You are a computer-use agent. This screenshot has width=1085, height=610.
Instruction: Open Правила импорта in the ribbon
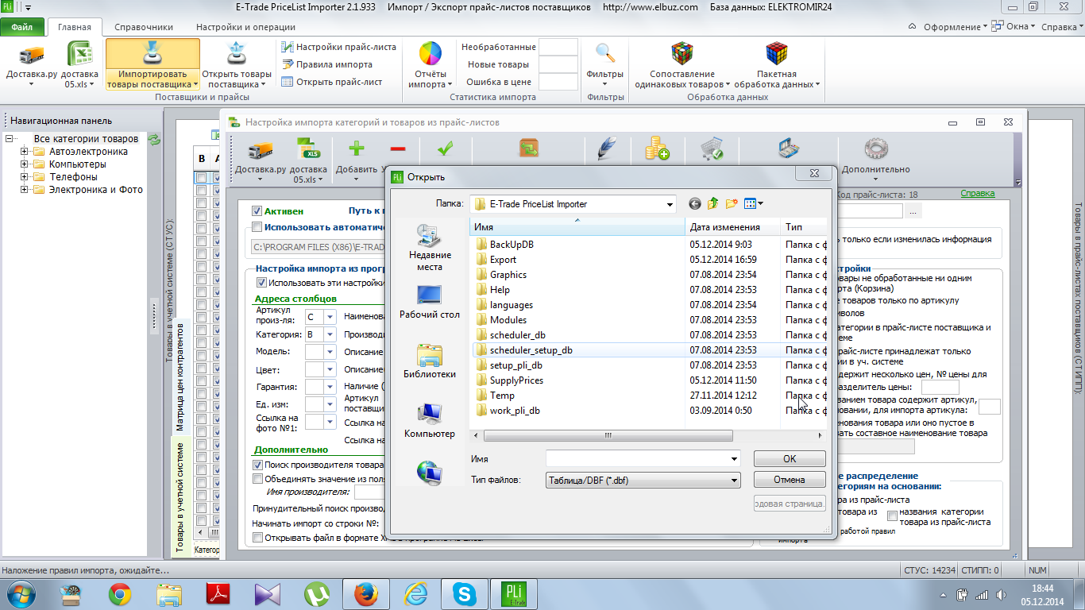(x=326, y=64)
